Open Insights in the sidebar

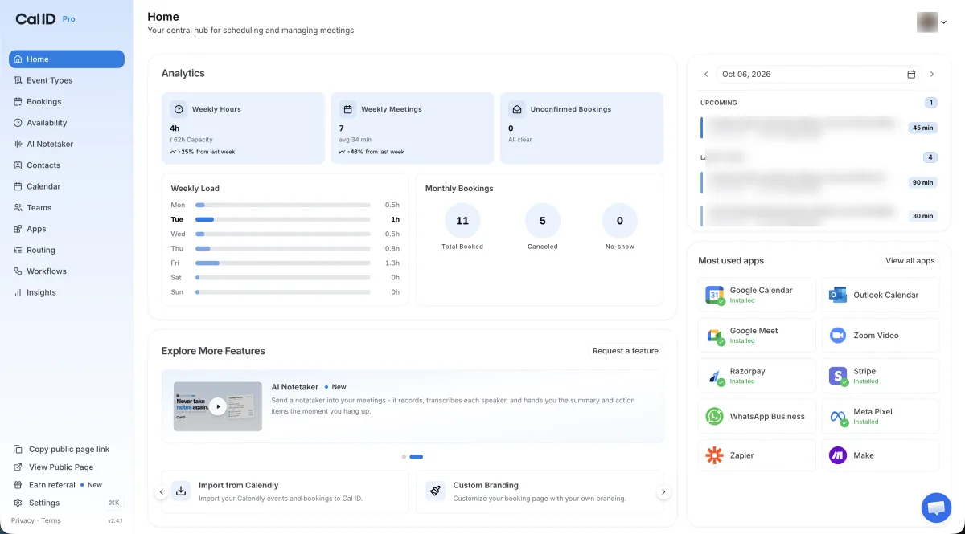click(67, 292)
